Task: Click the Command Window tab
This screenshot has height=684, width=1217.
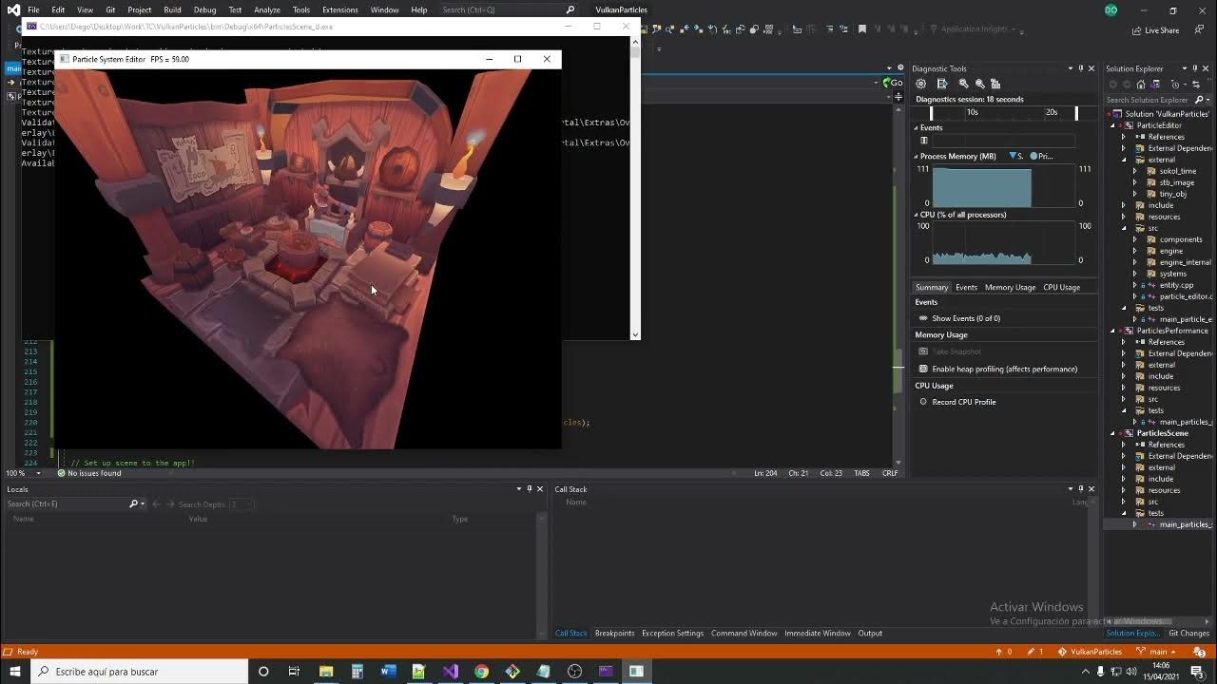Action: click(x=744, y=633)
